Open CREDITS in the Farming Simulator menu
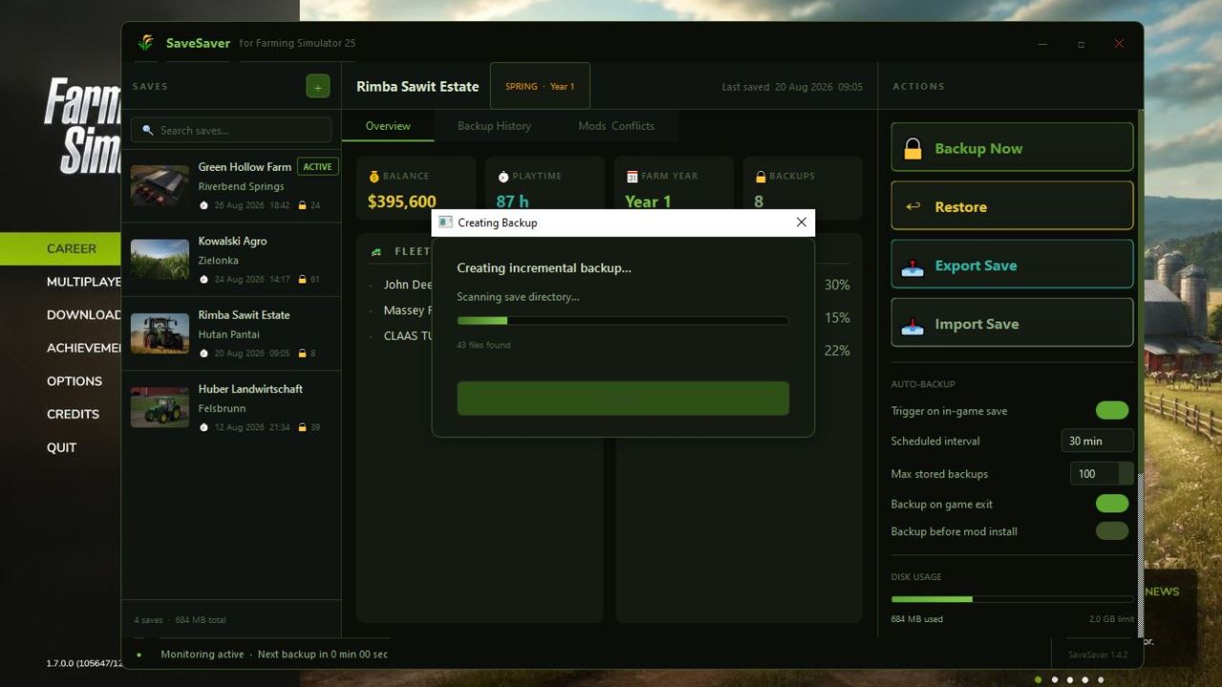 click(x=74, y=414)
